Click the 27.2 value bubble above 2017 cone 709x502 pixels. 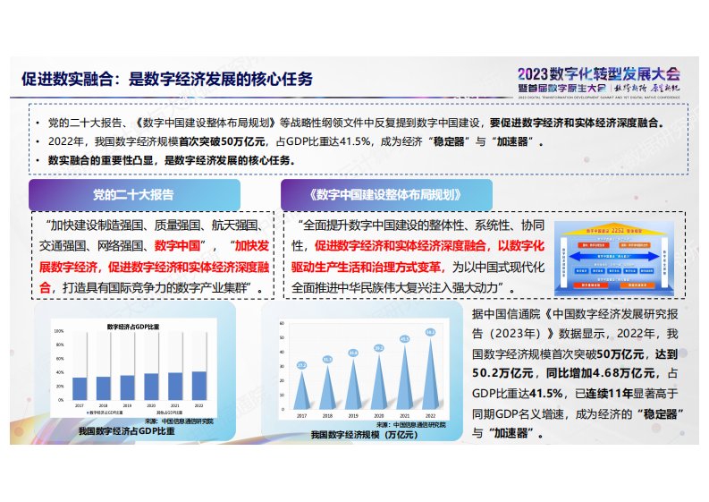coord(301,365)
